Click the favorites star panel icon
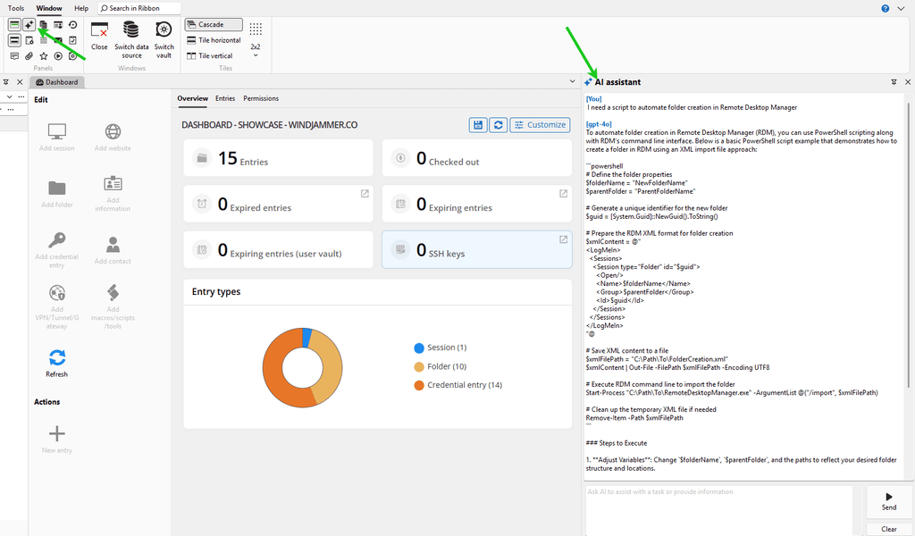The width and height of the screenshot is (915, 536). pos(44,56)
